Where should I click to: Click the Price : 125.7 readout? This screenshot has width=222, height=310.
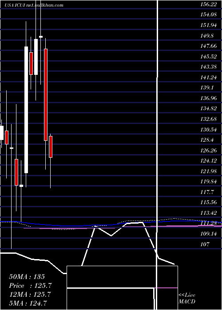tap(30, 286)
